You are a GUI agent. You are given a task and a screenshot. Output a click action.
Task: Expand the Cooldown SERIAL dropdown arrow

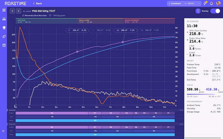click(x=199, y=4)
